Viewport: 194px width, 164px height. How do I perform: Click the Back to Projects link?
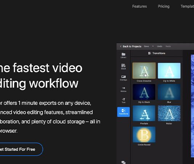pyautogui.click(x=132, y=46)
